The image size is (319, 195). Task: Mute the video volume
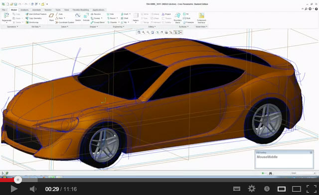click(x=33, y=189)
